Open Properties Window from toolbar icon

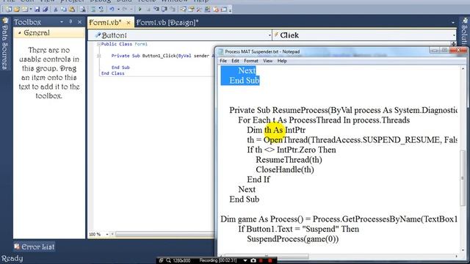pyautogui.click(x=191, y=10)
